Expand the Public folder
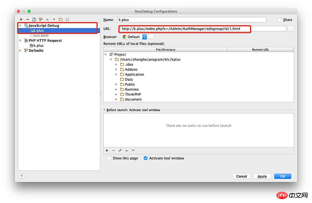 pos(116,84)
